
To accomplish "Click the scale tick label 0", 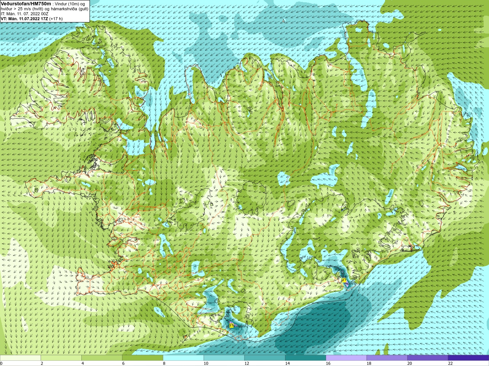I will (x=2, y=363).
